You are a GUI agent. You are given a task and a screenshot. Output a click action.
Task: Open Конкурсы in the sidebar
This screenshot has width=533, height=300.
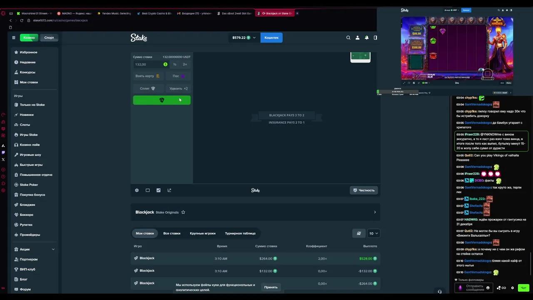[34, 72]
